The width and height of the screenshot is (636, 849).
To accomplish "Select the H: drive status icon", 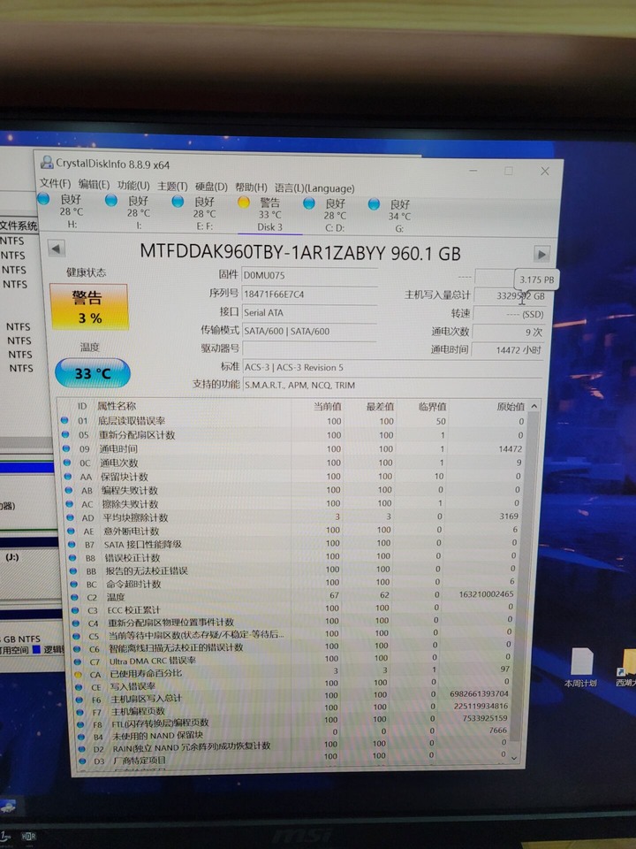I will pos(43,199).
